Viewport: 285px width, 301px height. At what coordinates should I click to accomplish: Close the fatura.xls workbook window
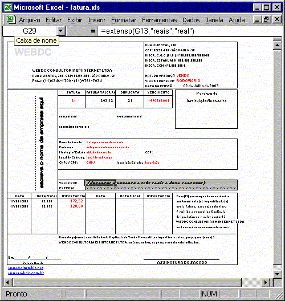[x=277, y=19]
